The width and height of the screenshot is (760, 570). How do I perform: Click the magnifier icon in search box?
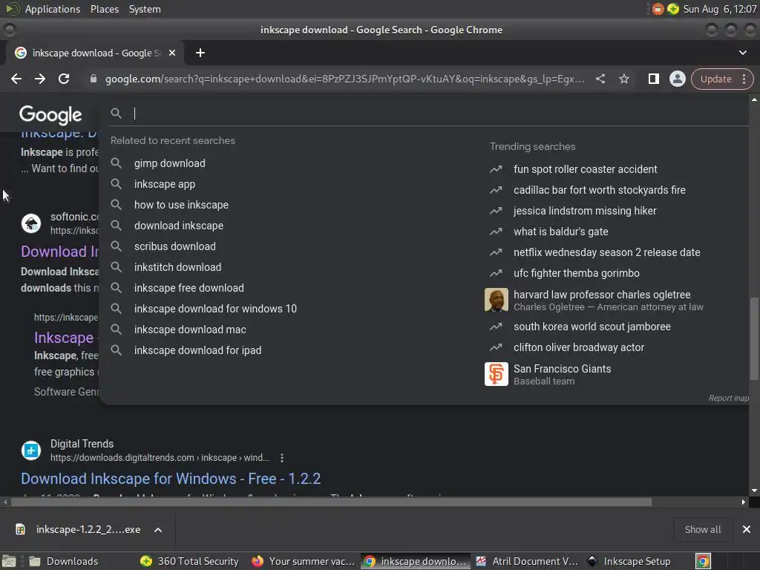point(116,114)
